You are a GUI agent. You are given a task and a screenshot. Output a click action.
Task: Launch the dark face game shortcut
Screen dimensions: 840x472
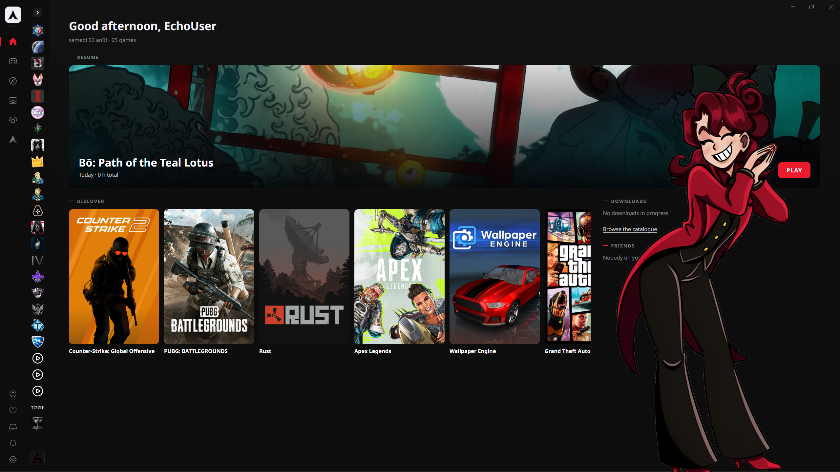[x=38, y=424]
